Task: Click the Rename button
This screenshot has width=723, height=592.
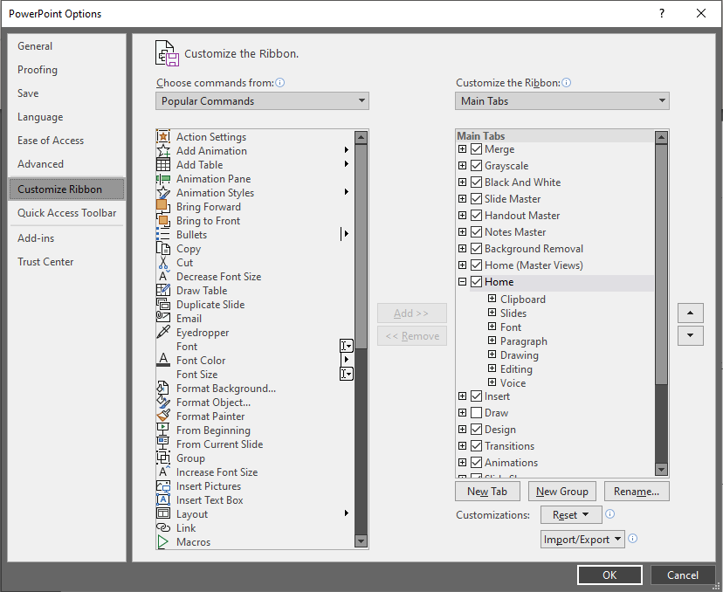Action: click(637, 491)
